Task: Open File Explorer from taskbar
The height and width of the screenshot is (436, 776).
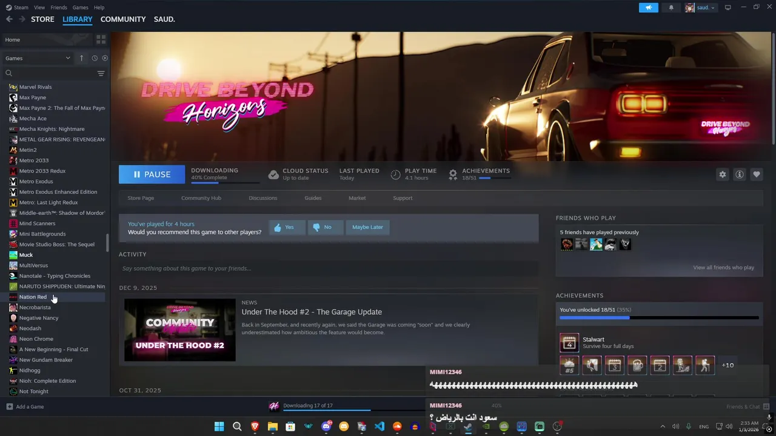Action: pos(273,426)
